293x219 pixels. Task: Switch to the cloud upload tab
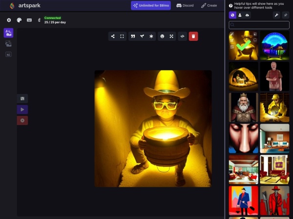(247, 15)
